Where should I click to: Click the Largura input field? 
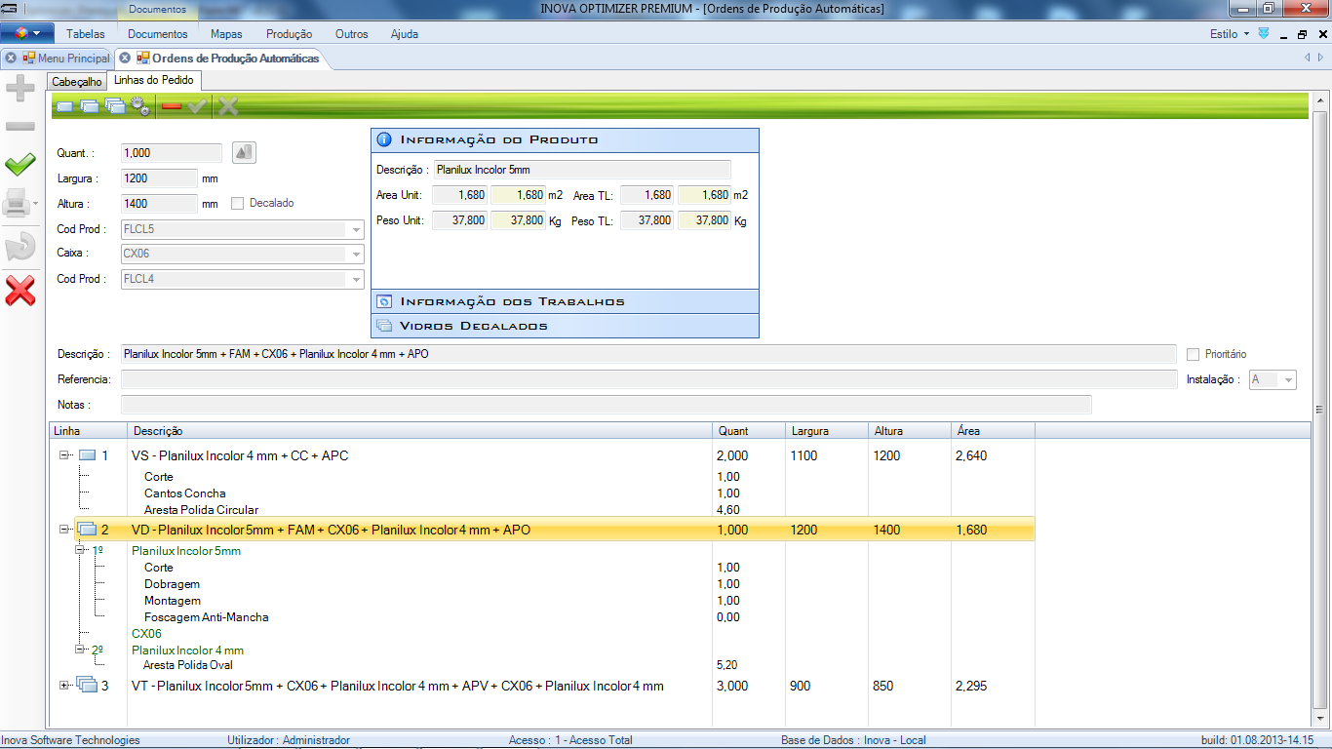tap(159, 178)
